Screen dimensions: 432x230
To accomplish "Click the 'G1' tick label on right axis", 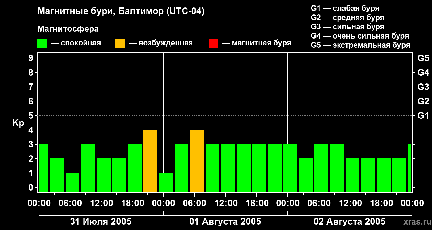I will coord(423,116).
